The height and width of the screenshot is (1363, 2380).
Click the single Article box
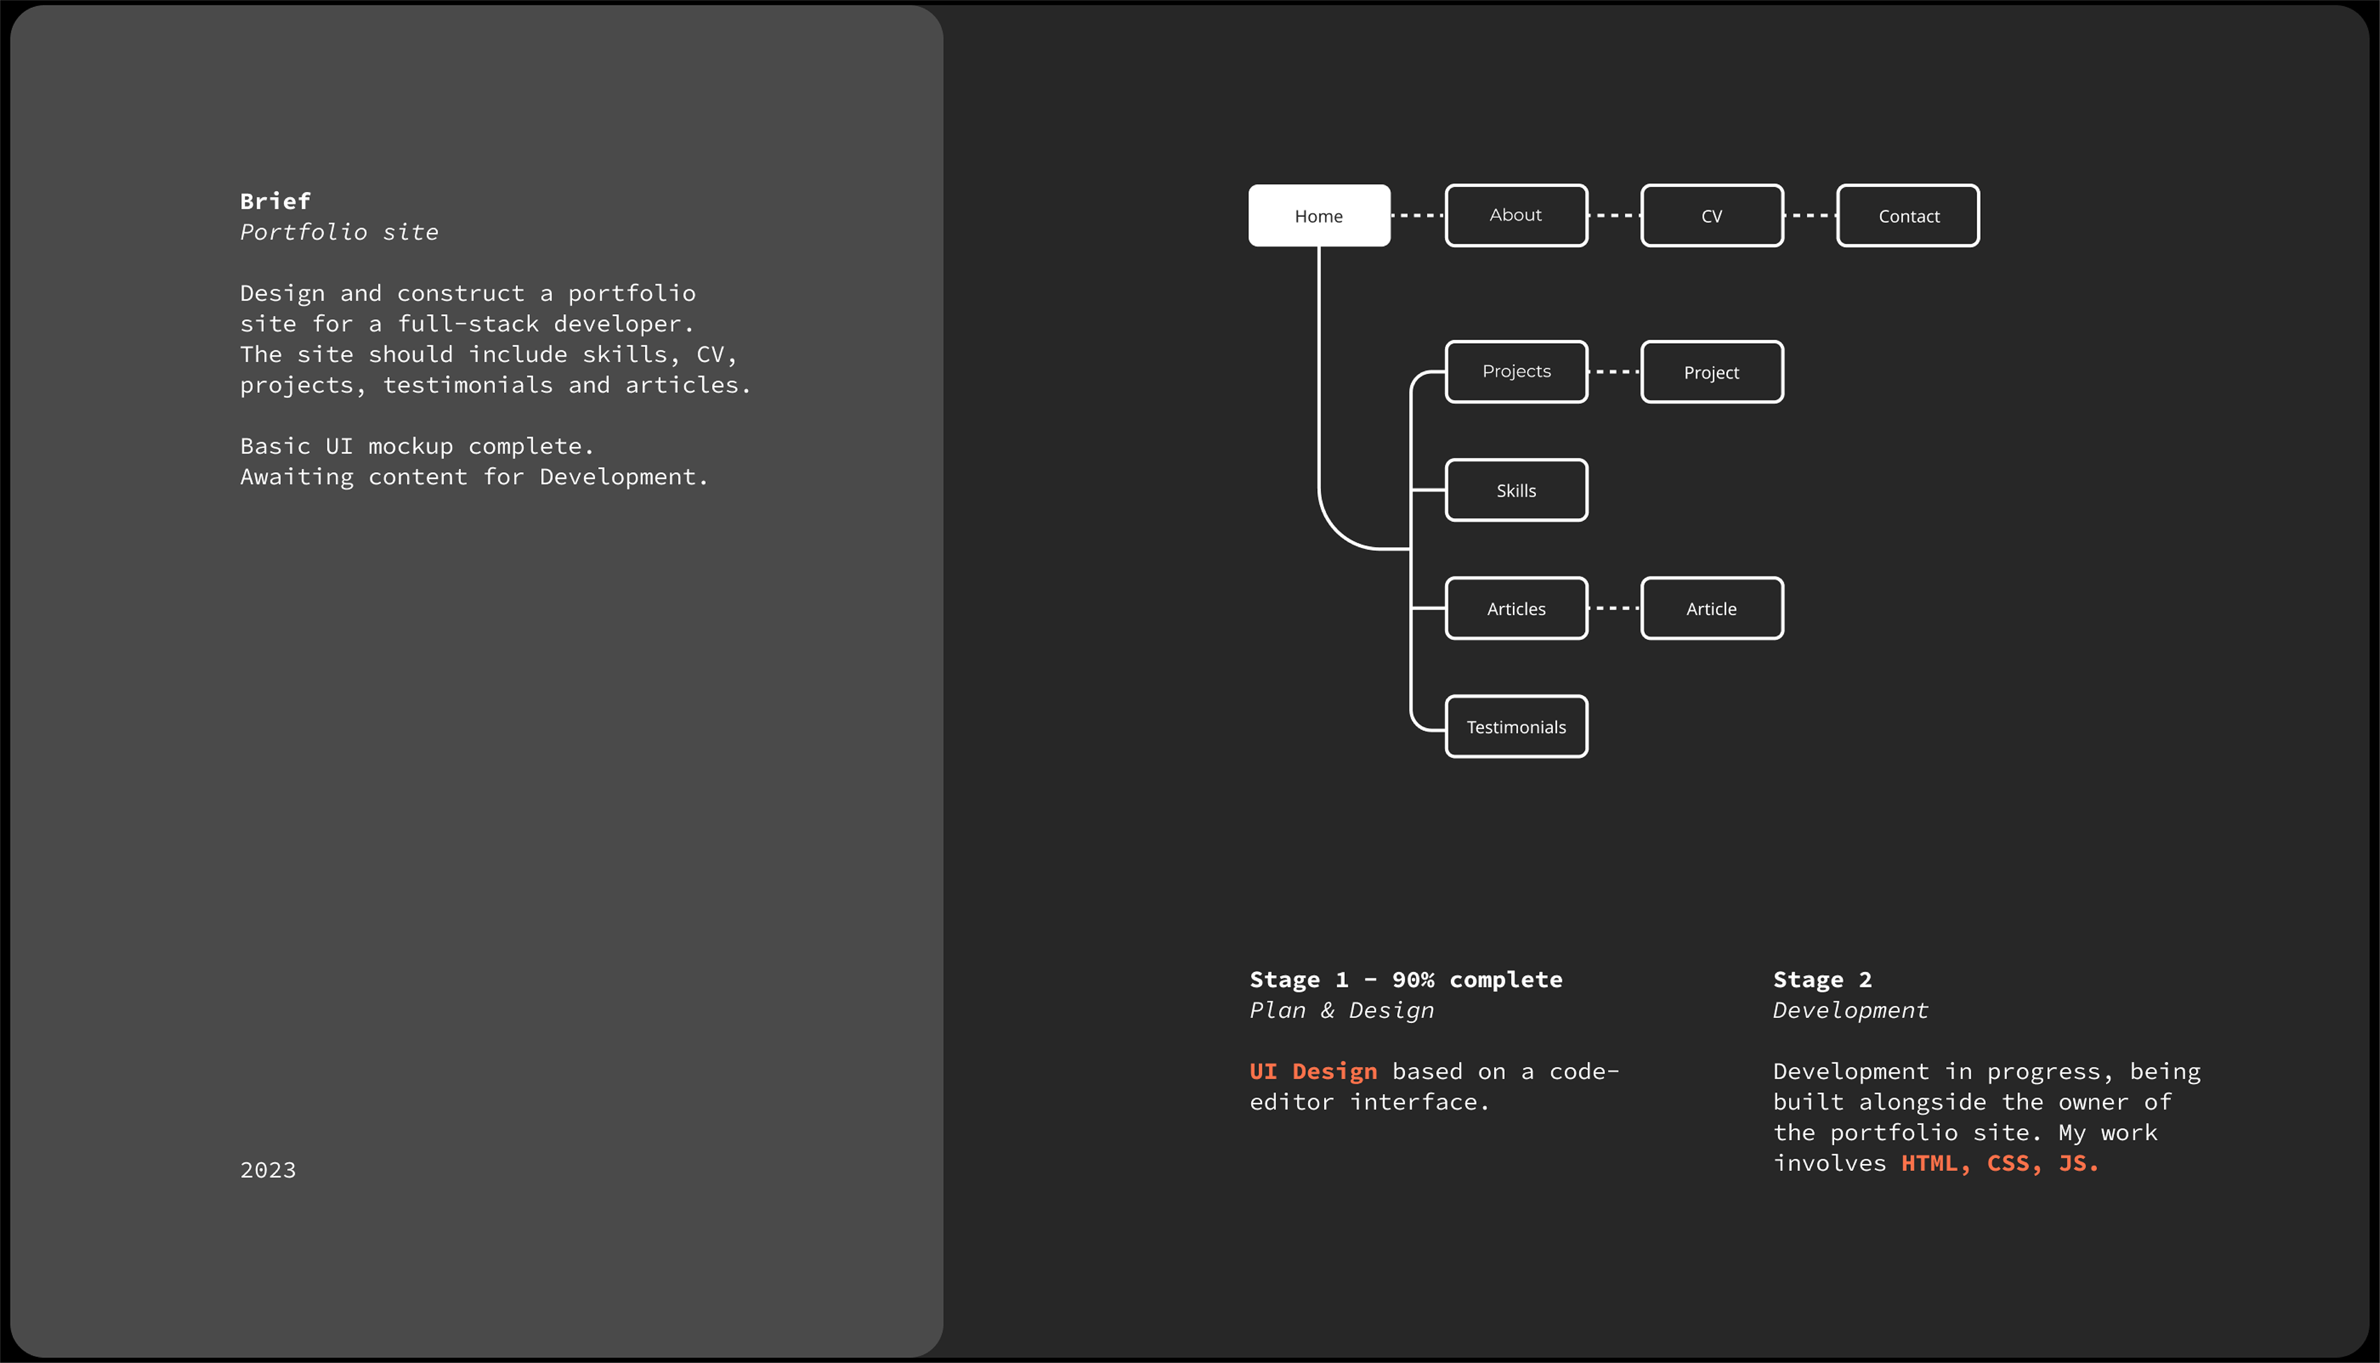click(1711, 608)
